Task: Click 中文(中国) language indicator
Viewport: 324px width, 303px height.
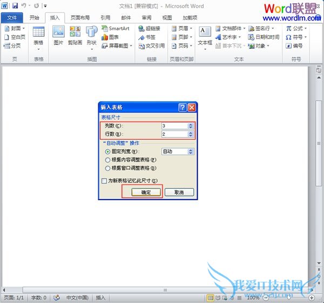Action: pos(77,298)
